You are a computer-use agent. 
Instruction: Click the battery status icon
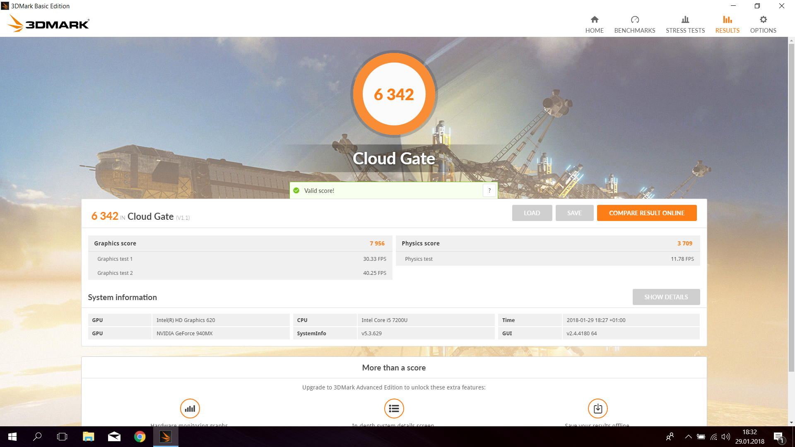pyautogui.click(x=701, y=437)
